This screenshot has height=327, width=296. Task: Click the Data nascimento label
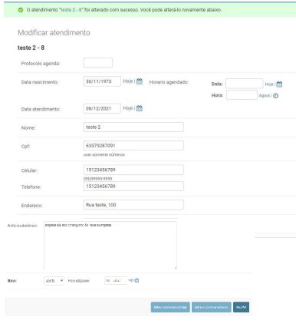(x=40, y=82)
